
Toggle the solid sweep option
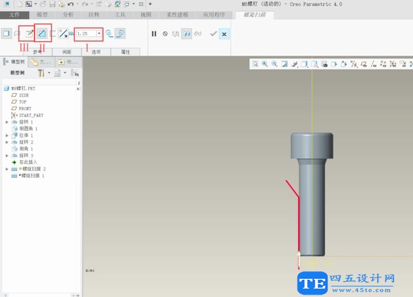pos(6,34)
